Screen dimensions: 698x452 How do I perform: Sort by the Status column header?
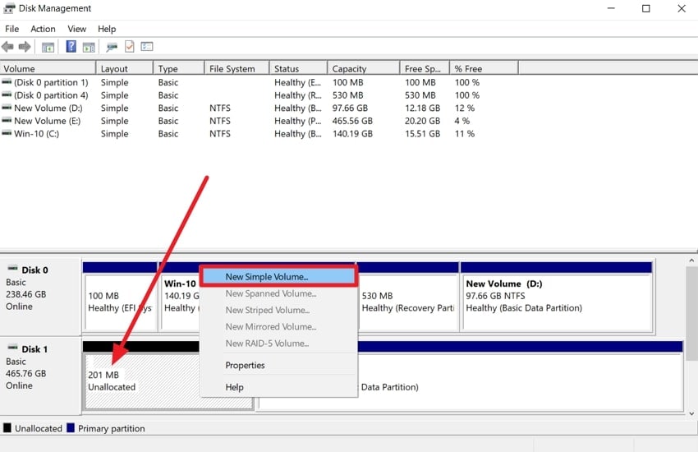pos(298,68)
